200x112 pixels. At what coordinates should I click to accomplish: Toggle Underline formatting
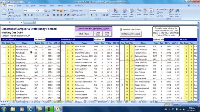[32, 15]
